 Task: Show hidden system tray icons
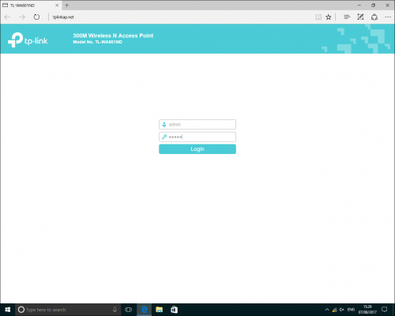327,310
